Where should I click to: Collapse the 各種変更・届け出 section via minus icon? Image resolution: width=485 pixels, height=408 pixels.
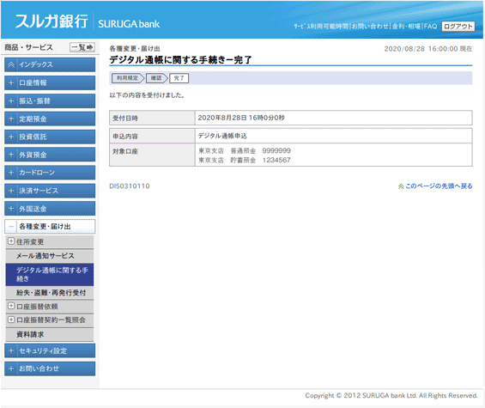pyautogui.click(x=11, y=227)
